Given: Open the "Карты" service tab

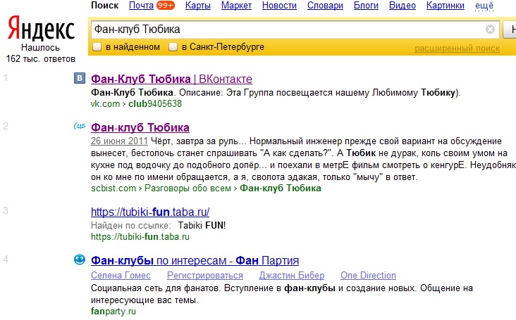Looking at the screenshot, I should click(x=197, y=6).
